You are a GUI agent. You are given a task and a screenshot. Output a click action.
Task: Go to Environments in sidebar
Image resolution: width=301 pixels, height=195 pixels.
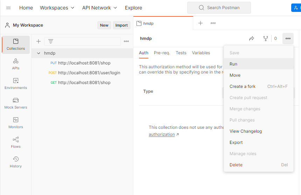coord(16,83)
